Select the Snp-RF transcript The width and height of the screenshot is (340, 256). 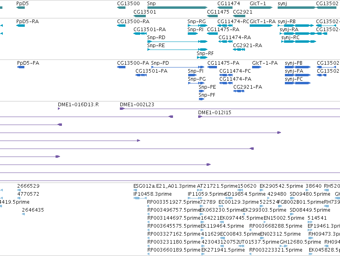202,58
